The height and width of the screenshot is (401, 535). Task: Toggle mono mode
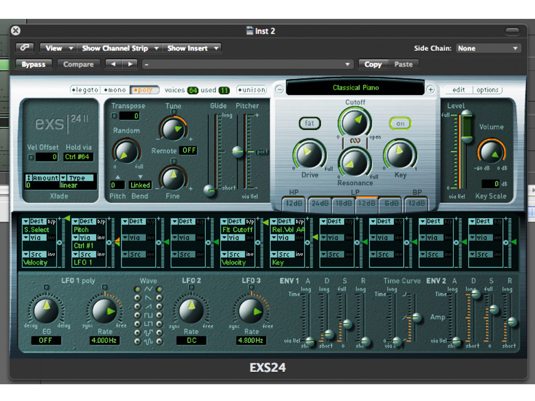(115, 90)
